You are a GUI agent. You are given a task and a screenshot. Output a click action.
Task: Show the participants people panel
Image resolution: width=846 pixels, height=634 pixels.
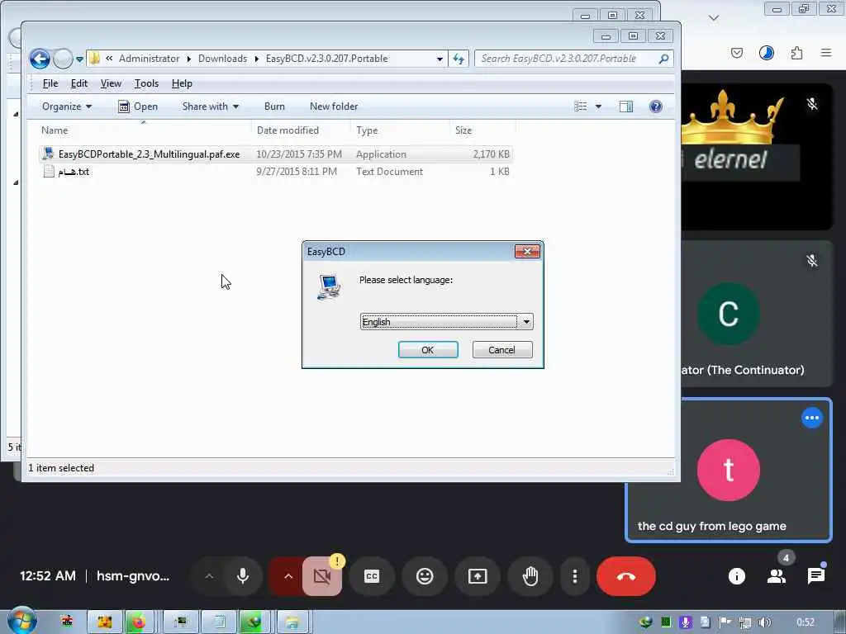777,576
